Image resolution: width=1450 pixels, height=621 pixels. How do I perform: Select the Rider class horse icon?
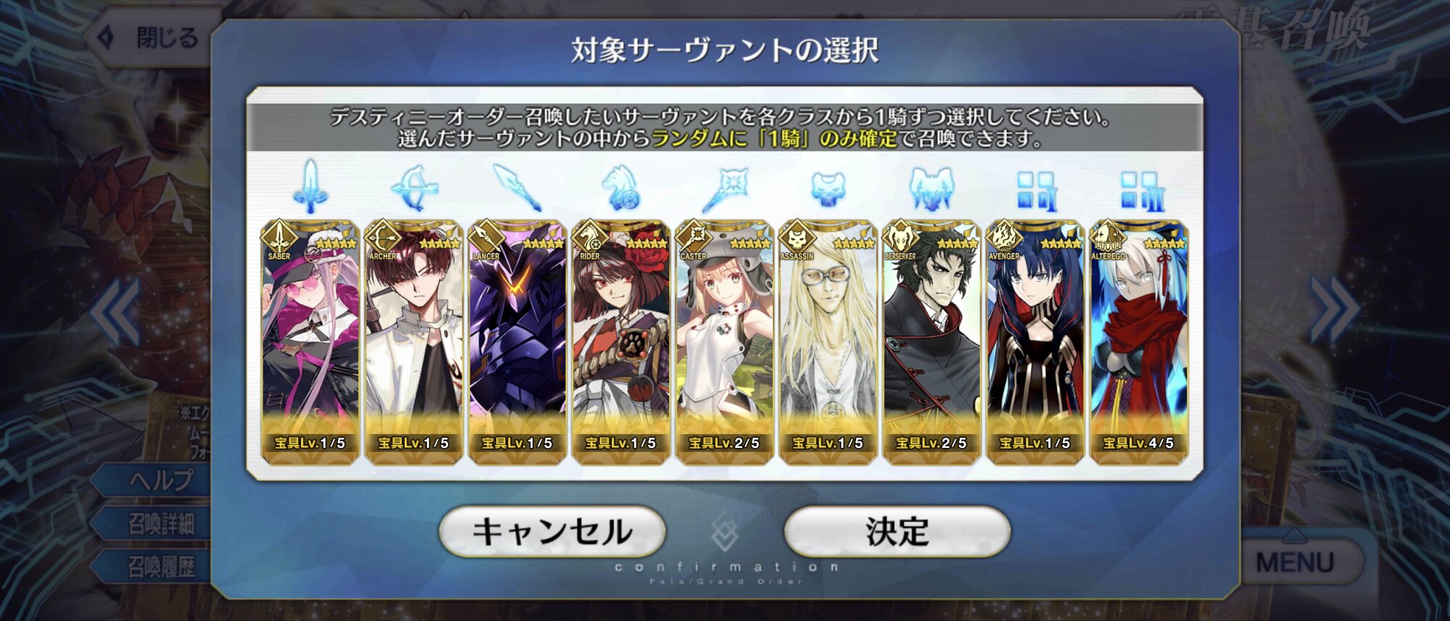coord(621,188)
